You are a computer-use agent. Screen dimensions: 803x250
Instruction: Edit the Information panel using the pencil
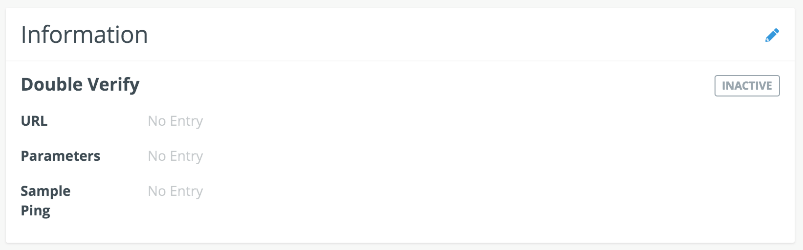pos(772,35)
